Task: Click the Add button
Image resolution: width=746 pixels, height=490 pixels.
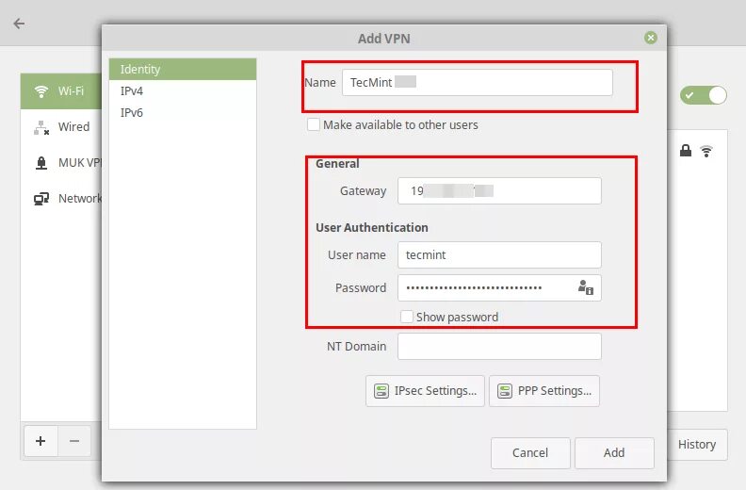Action: pos(614,453)
